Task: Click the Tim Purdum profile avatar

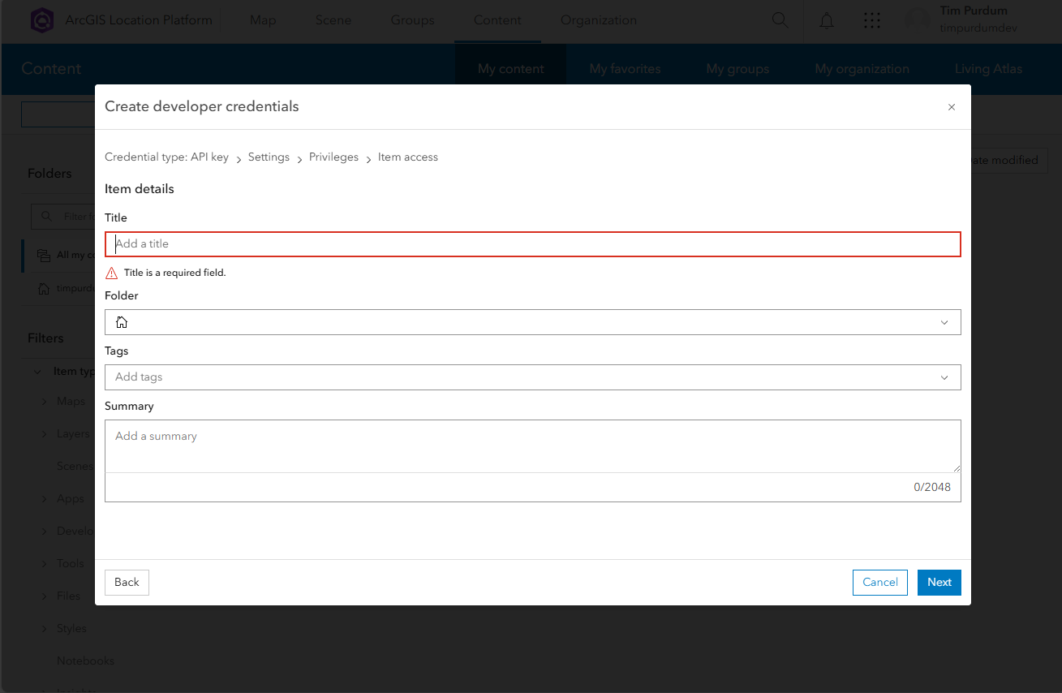Action: pyautogui.click(x=918, y=20)
